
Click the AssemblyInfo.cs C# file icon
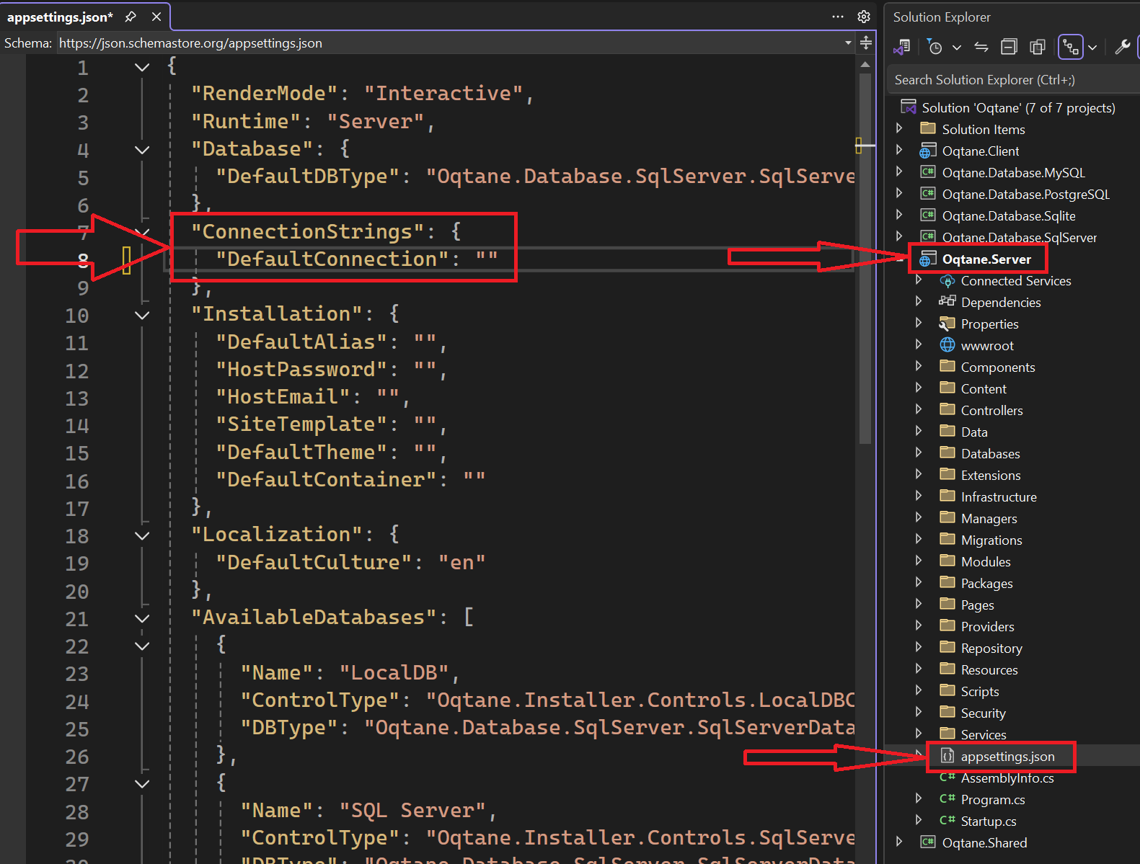(947, 777)
